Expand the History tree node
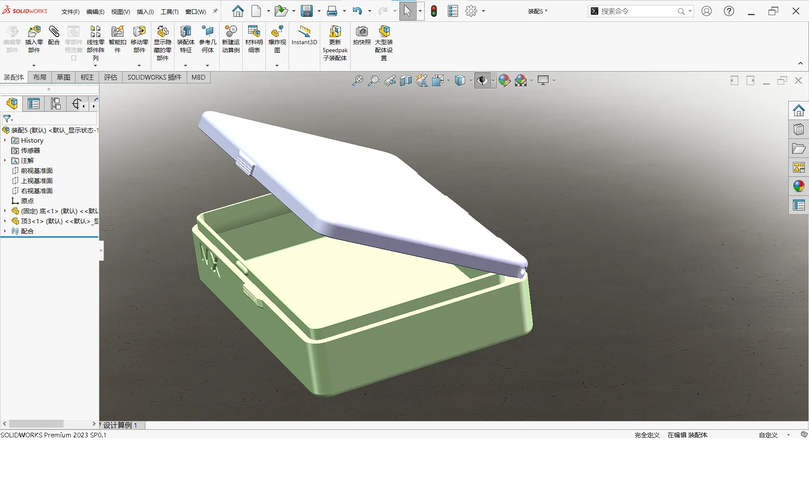The image size is (809, 495). point(5,140)
